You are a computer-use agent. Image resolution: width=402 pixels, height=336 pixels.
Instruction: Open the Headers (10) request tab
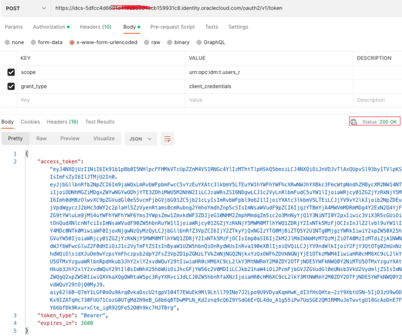pyautogui.click(x=95, y=27)
